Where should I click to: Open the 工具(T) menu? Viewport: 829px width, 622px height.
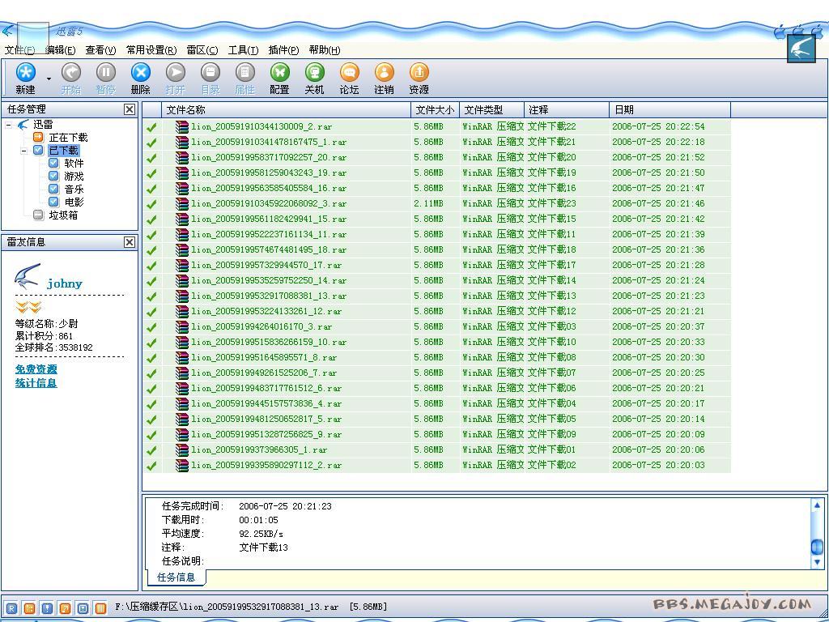click(243, 50)
